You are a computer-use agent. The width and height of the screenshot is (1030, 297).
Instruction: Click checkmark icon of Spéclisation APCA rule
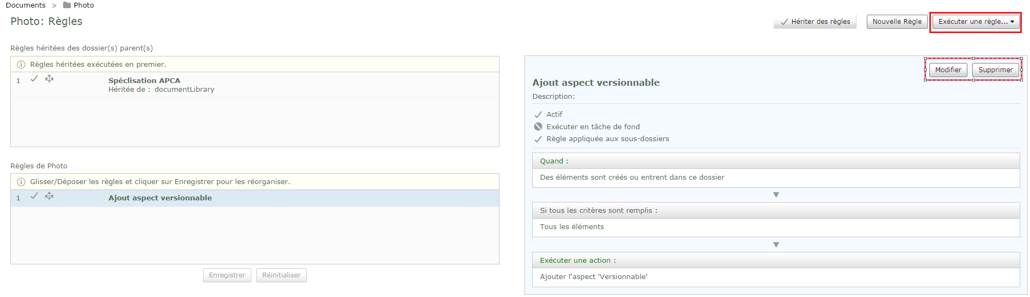(34, 79)
